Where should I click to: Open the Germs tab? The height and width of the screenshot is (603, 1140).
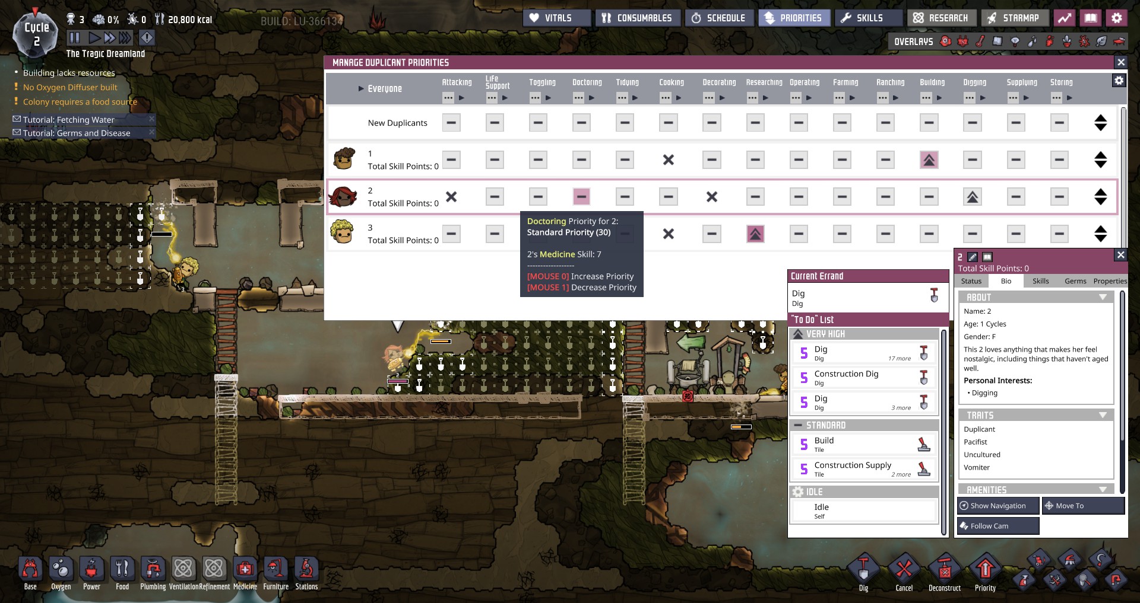click(1075, 281)
